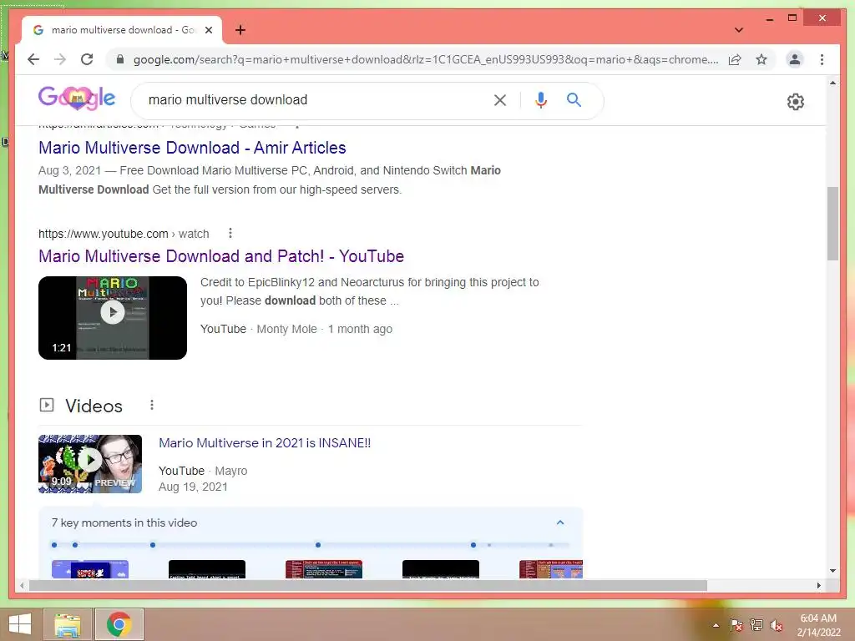
Task: Click the 'Aug 19, 2021' date text
Action: click(x=193, y=487)
